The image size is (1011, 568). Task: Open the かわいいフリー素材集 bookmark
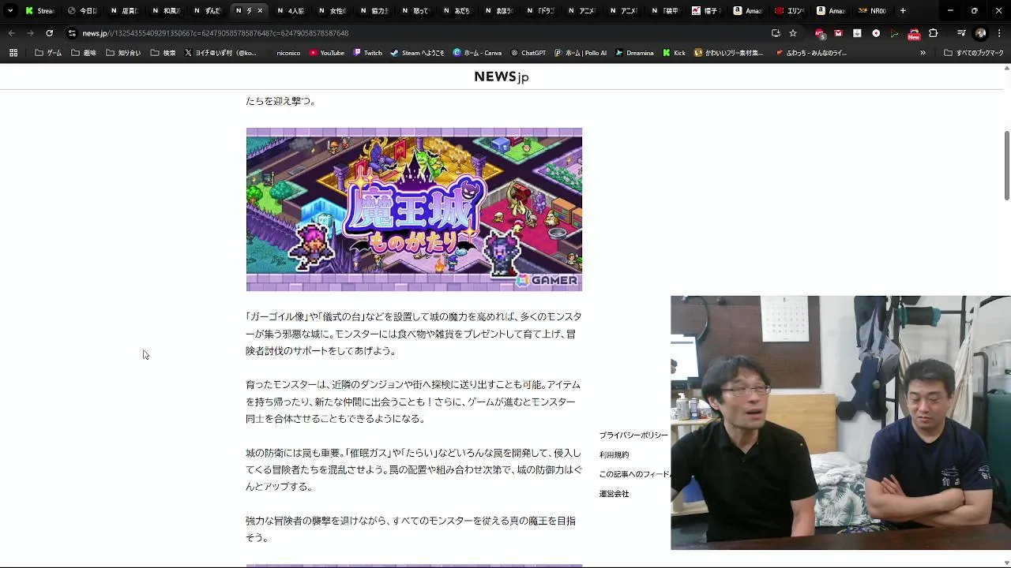coord(728,53)
